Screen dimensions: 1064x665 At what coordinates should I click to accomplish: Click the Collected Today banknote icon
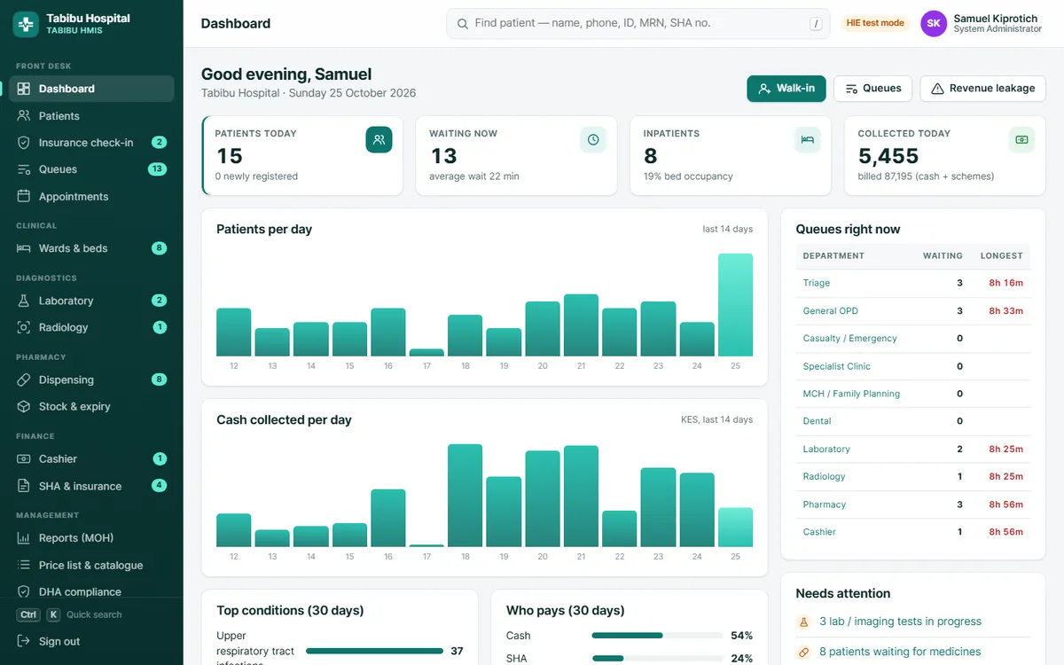coord(1021,139)
